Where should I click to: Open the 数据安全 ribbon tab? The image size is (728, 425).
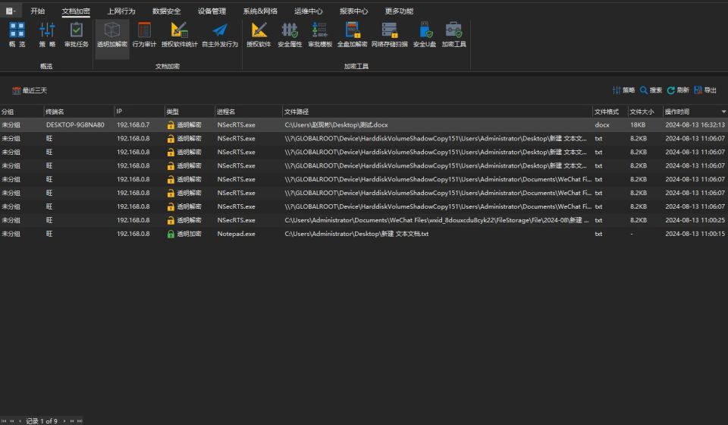[166, 11]
